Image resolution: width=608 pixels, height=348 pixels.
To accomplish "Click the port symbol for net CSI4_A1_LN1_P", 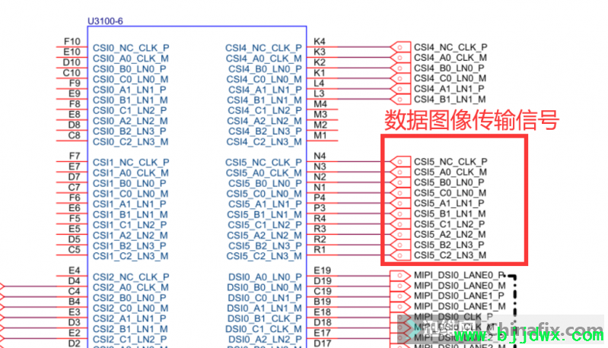I will click(x=400, y=89).
